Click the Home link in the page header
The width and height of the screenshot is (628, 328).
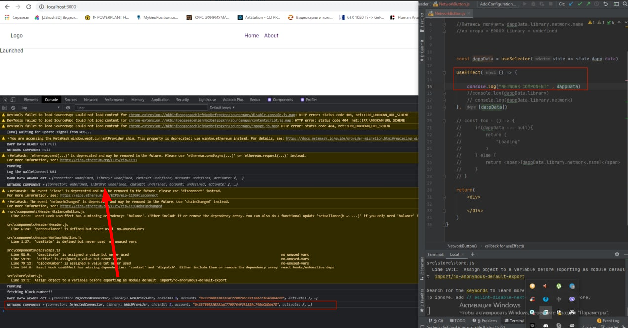point(251,36)
